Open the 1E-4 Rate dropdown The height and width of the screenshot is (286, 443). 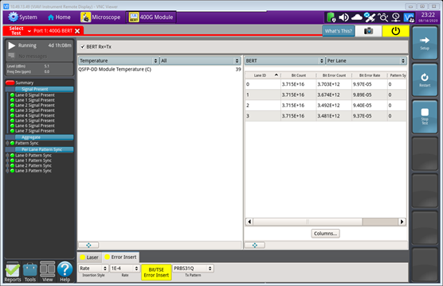pos(125,269)
